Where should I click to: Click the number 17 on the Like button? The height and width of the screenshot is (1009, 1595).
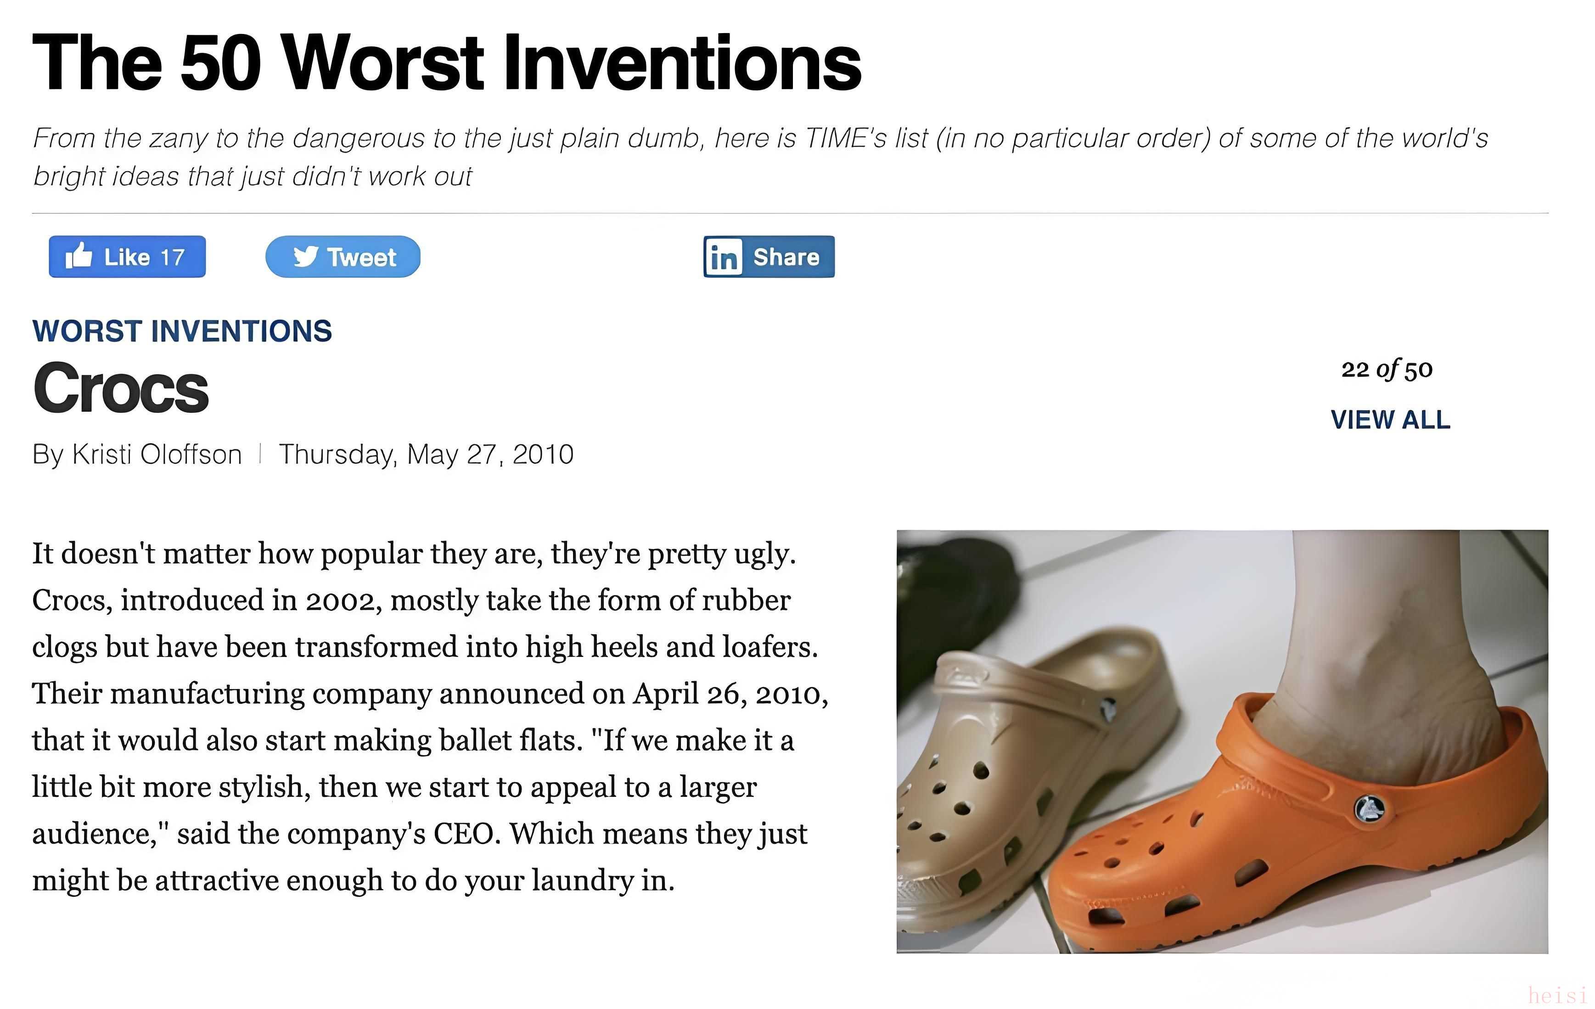pyautogui.click(x=172, y=257)
